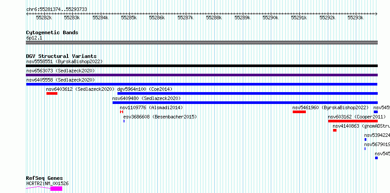Click the 55288k ruler label
Viewport: 390px width, 193px height.
click(214, 18)
